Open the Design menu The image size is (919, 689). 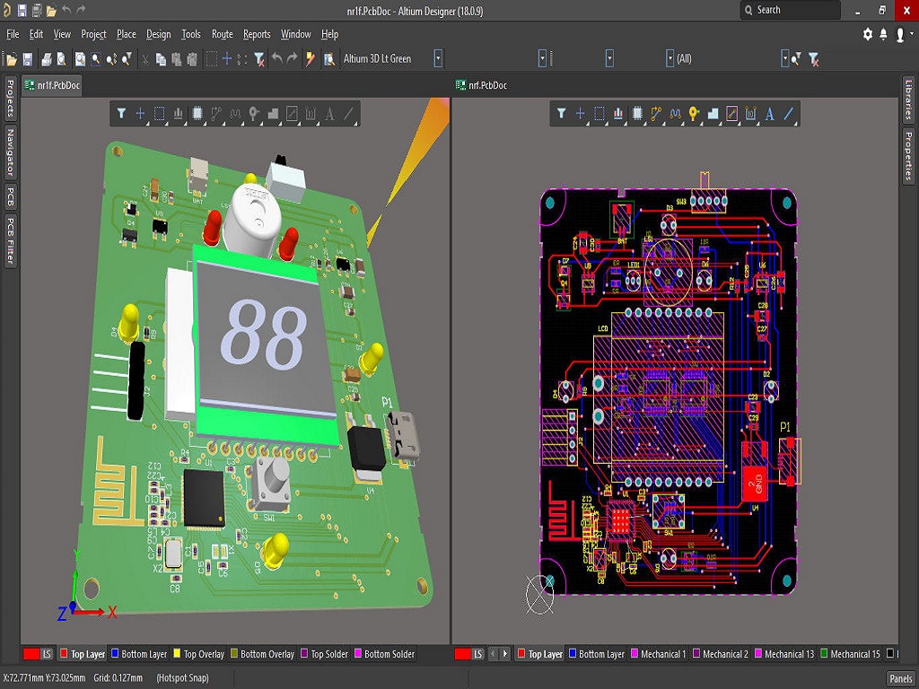point(158,34)
